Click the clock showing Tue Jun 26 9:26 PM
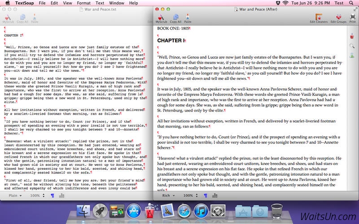This screenshot has height=224, width=359. (x=311, y=3)
